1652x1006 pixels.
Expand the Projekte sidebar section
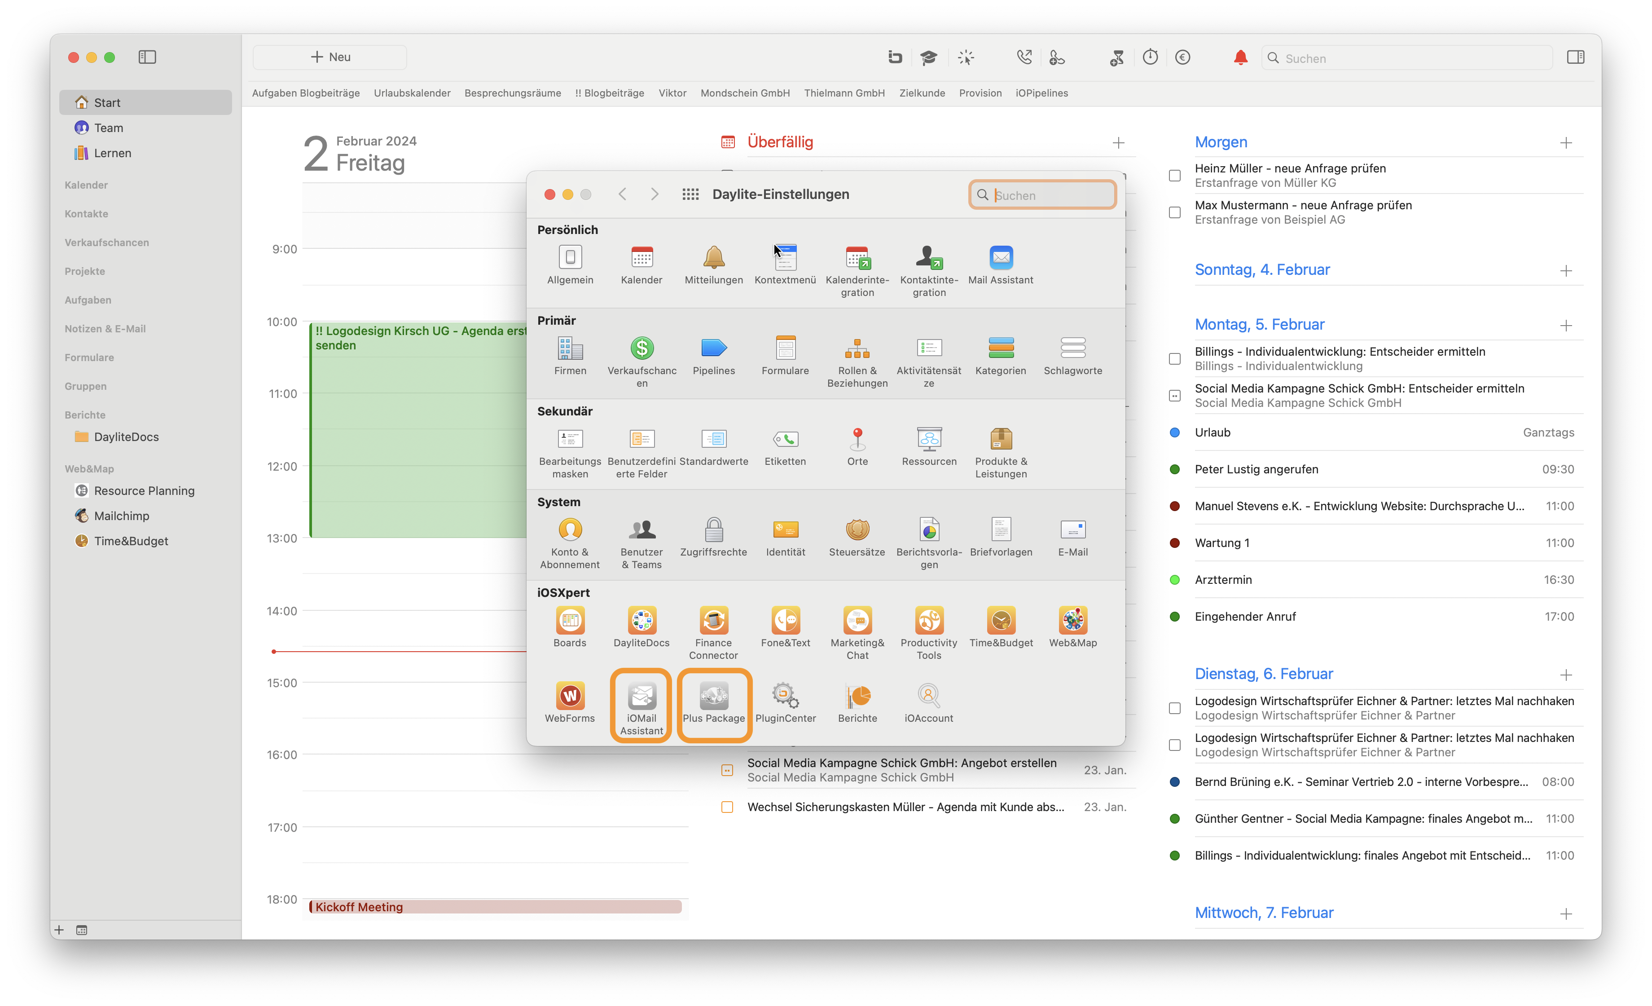(x=85, y=272)
